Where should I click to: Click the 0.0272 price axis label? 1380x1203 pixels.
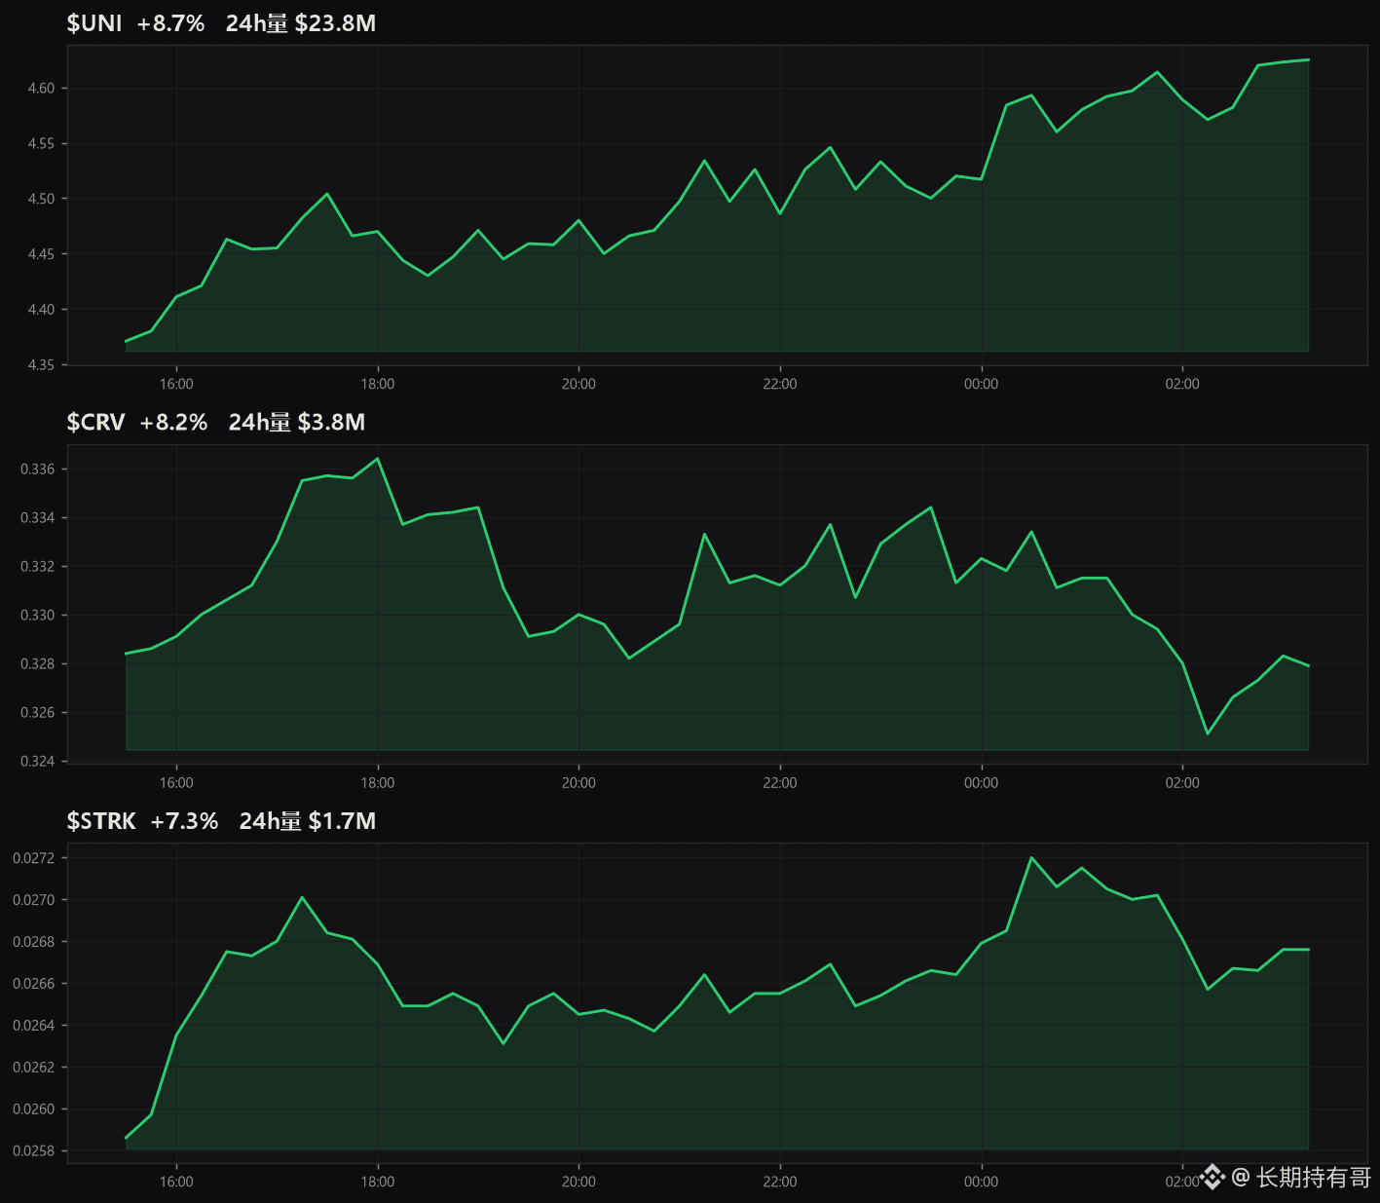pos(34,858)
